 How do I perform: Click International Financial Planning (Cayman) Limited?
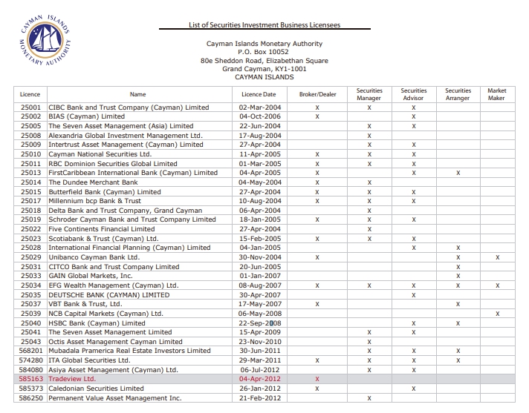129,248
